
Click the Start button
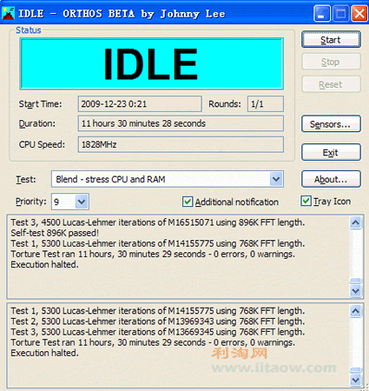(331, 39)
